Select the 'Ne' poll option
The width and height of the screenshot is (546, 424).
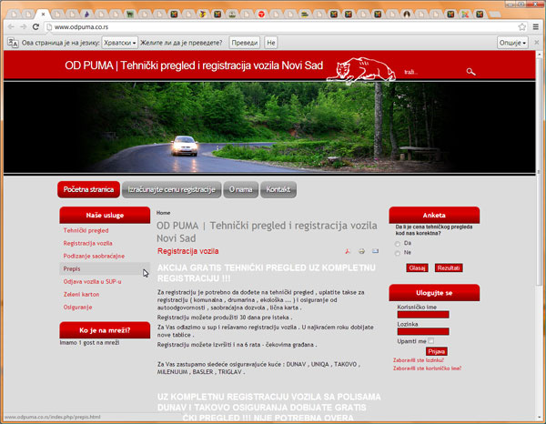click(x=398, y=252)
